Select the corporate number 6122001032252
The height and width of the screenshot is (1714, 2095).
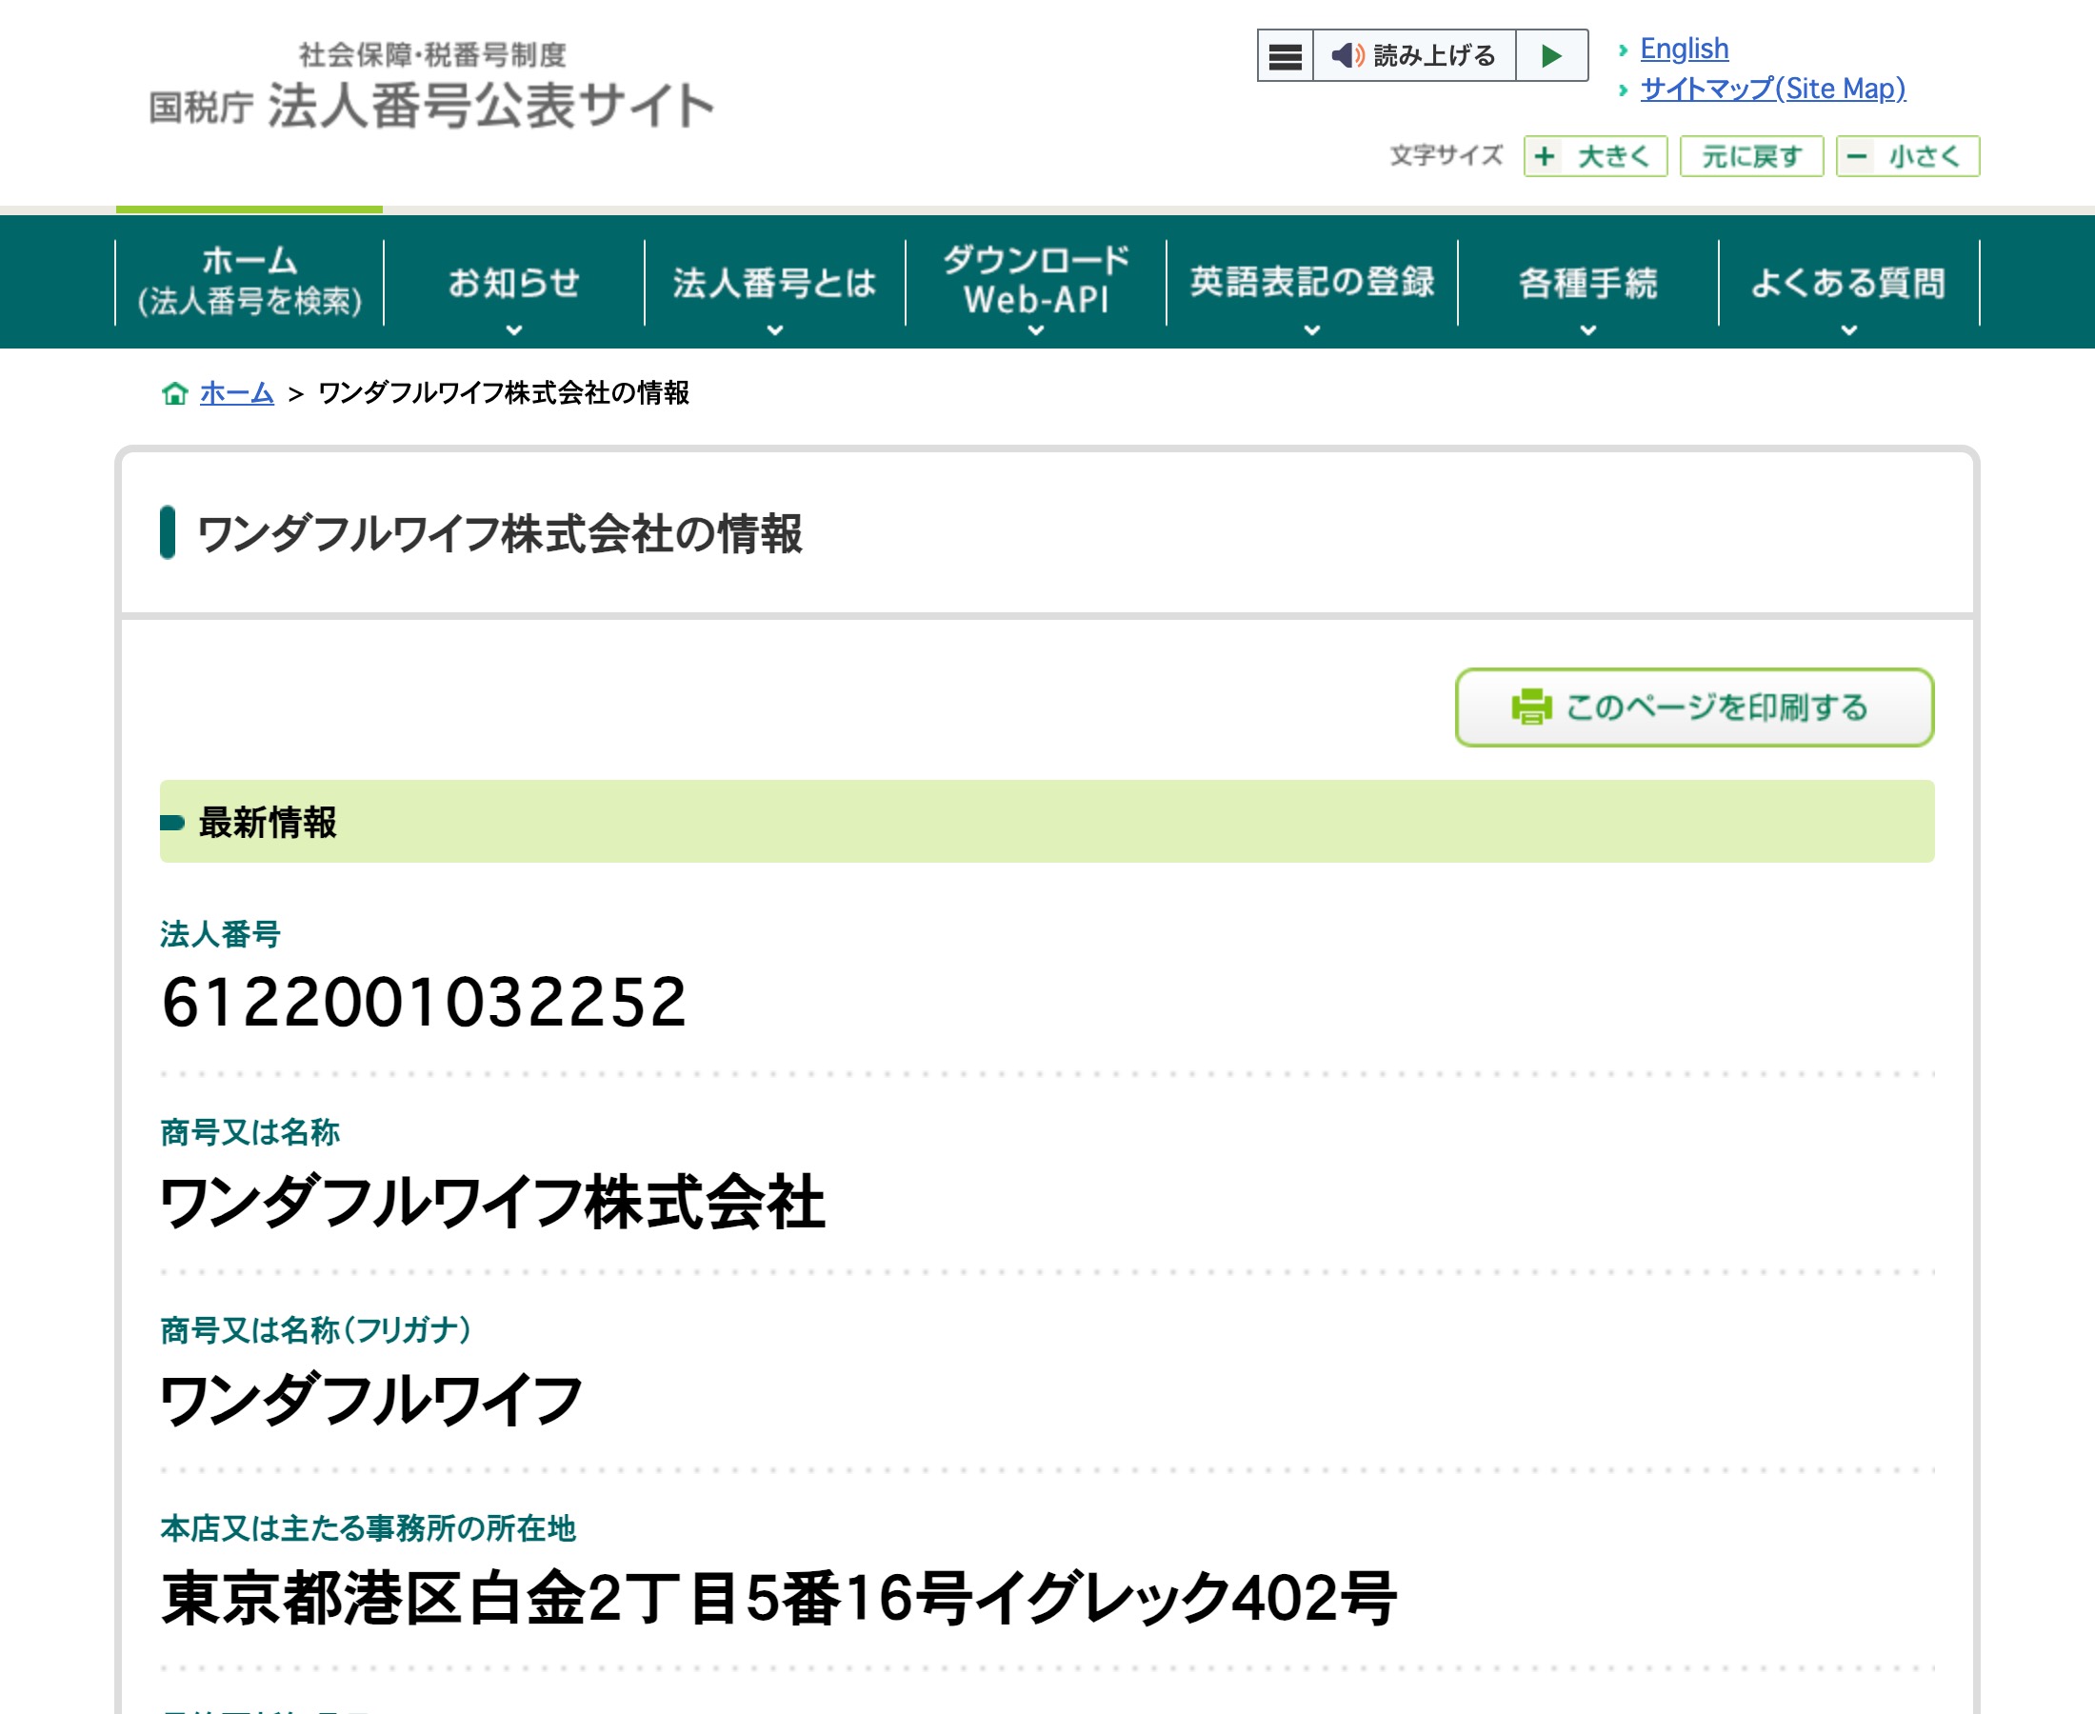click(424, 1002)
